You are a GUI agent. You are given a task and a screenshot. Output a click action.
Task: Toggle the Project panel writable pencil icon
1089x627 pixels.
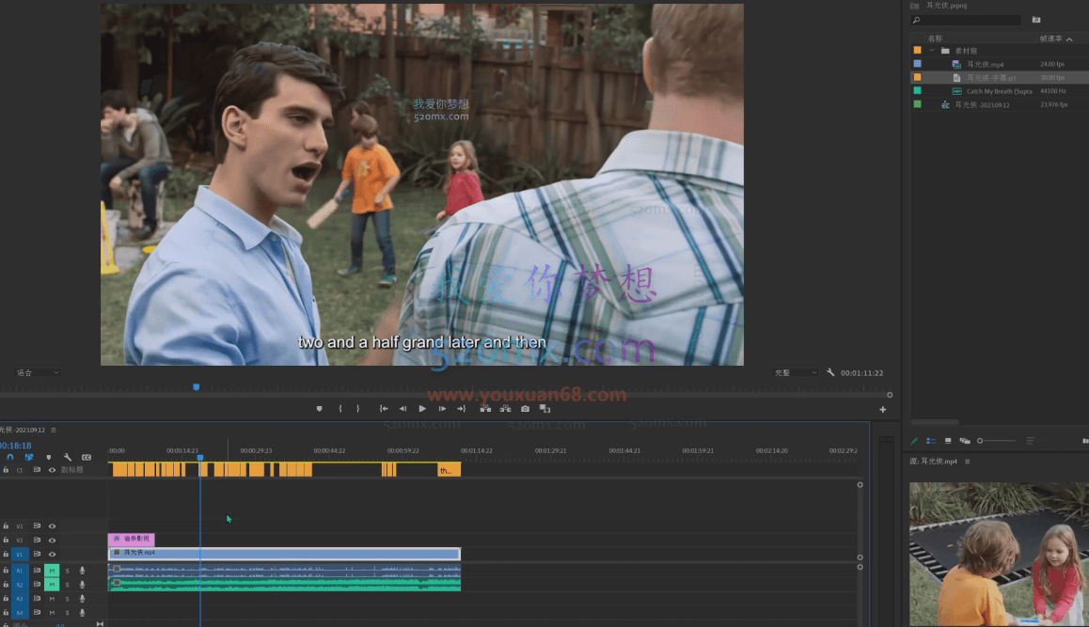click(x=914, y=441)
